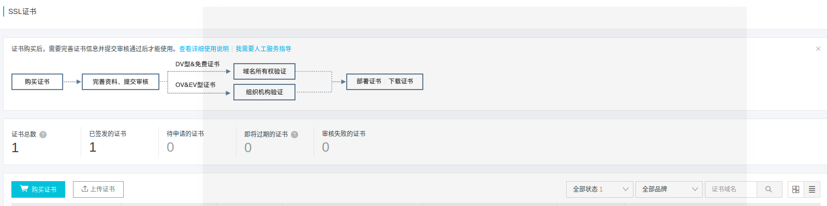Open 我需要人工服务指导 link
The image size is (827, 206).
[x=263, y=49]
